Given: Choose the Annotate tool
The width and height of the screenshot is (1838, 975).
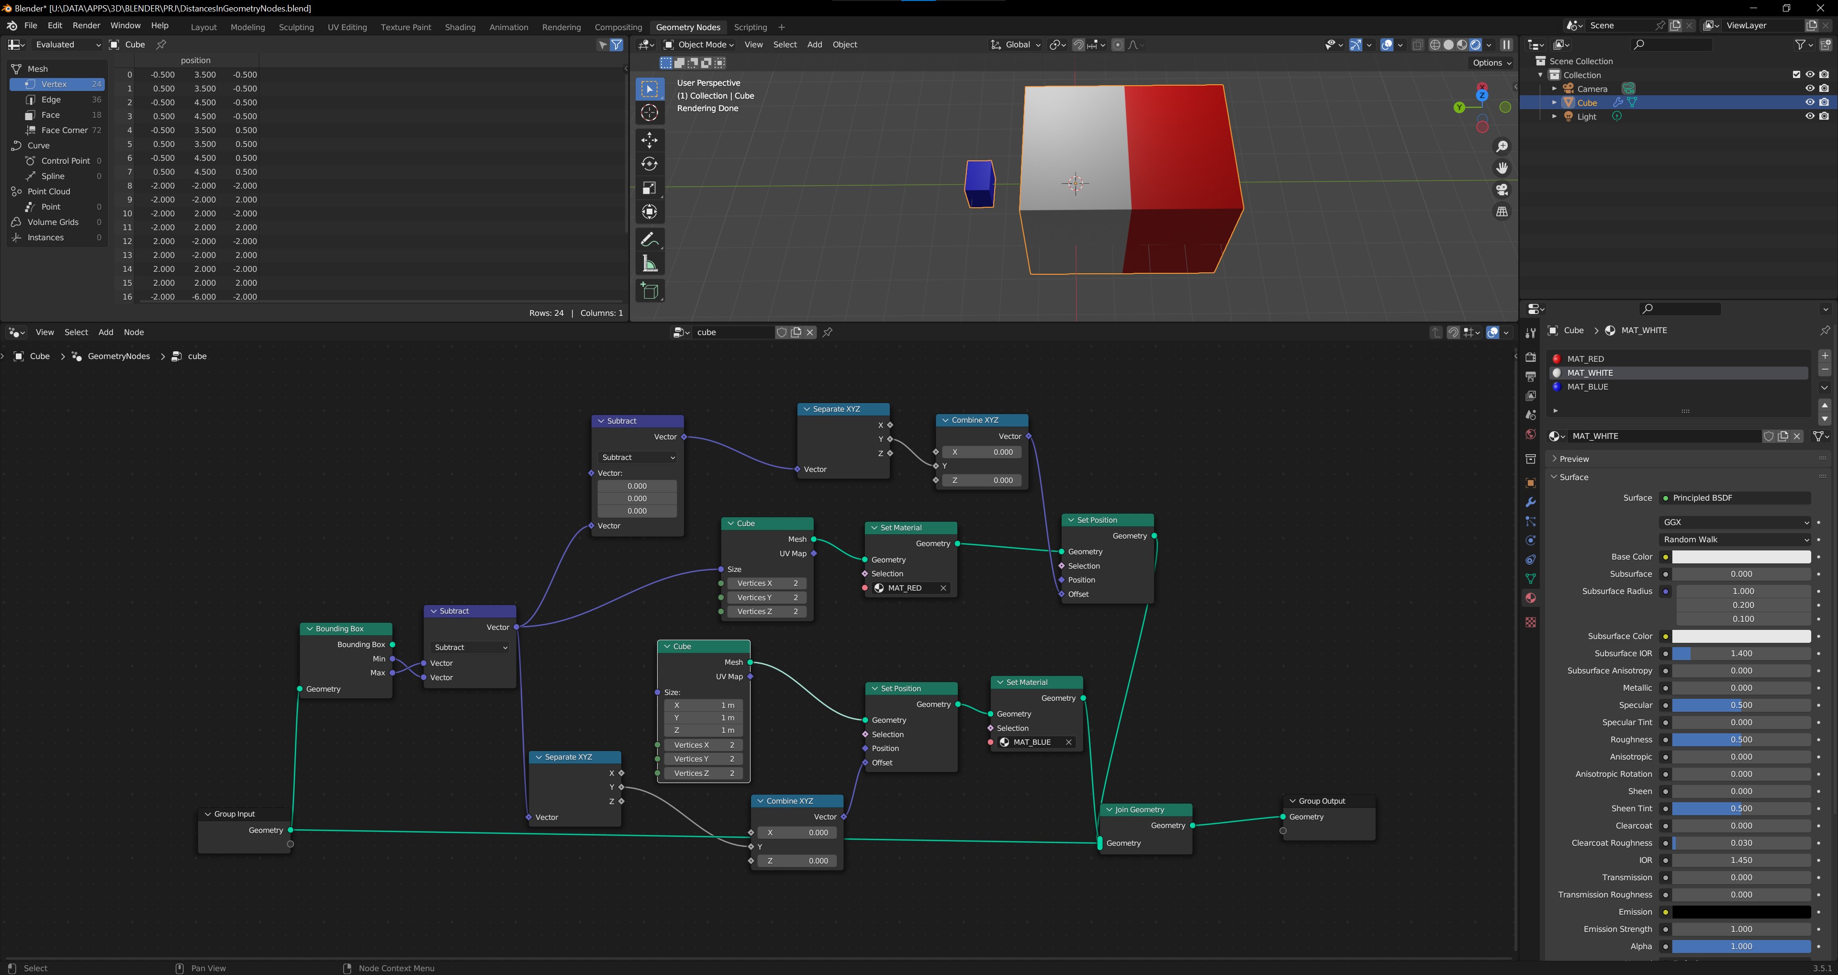Looking at the screenshot, I should point(650,239).
